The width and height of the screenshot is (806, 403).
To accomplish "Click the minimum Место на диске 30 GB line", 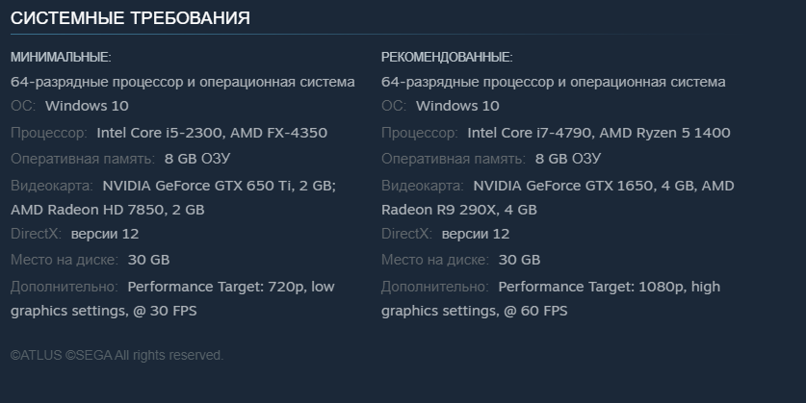I will coord(90,260).
